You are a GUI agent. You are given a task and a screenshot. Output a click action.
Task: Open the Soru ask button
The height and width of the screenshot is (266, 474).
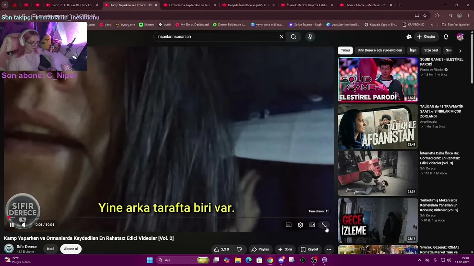point(285,249)
